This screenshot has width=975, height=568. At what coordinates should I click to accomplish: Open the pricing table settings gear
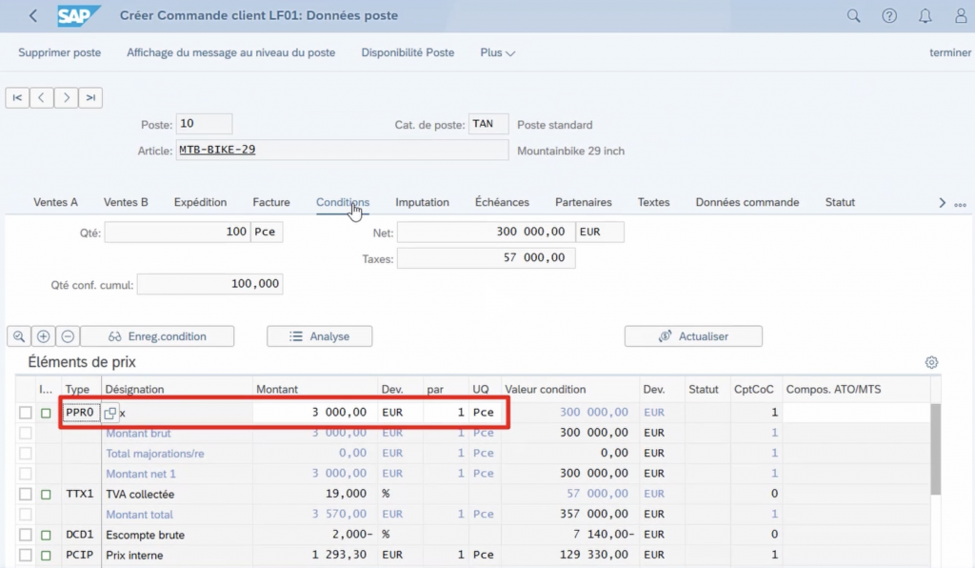pyautogui.click(x=932, y=362)
